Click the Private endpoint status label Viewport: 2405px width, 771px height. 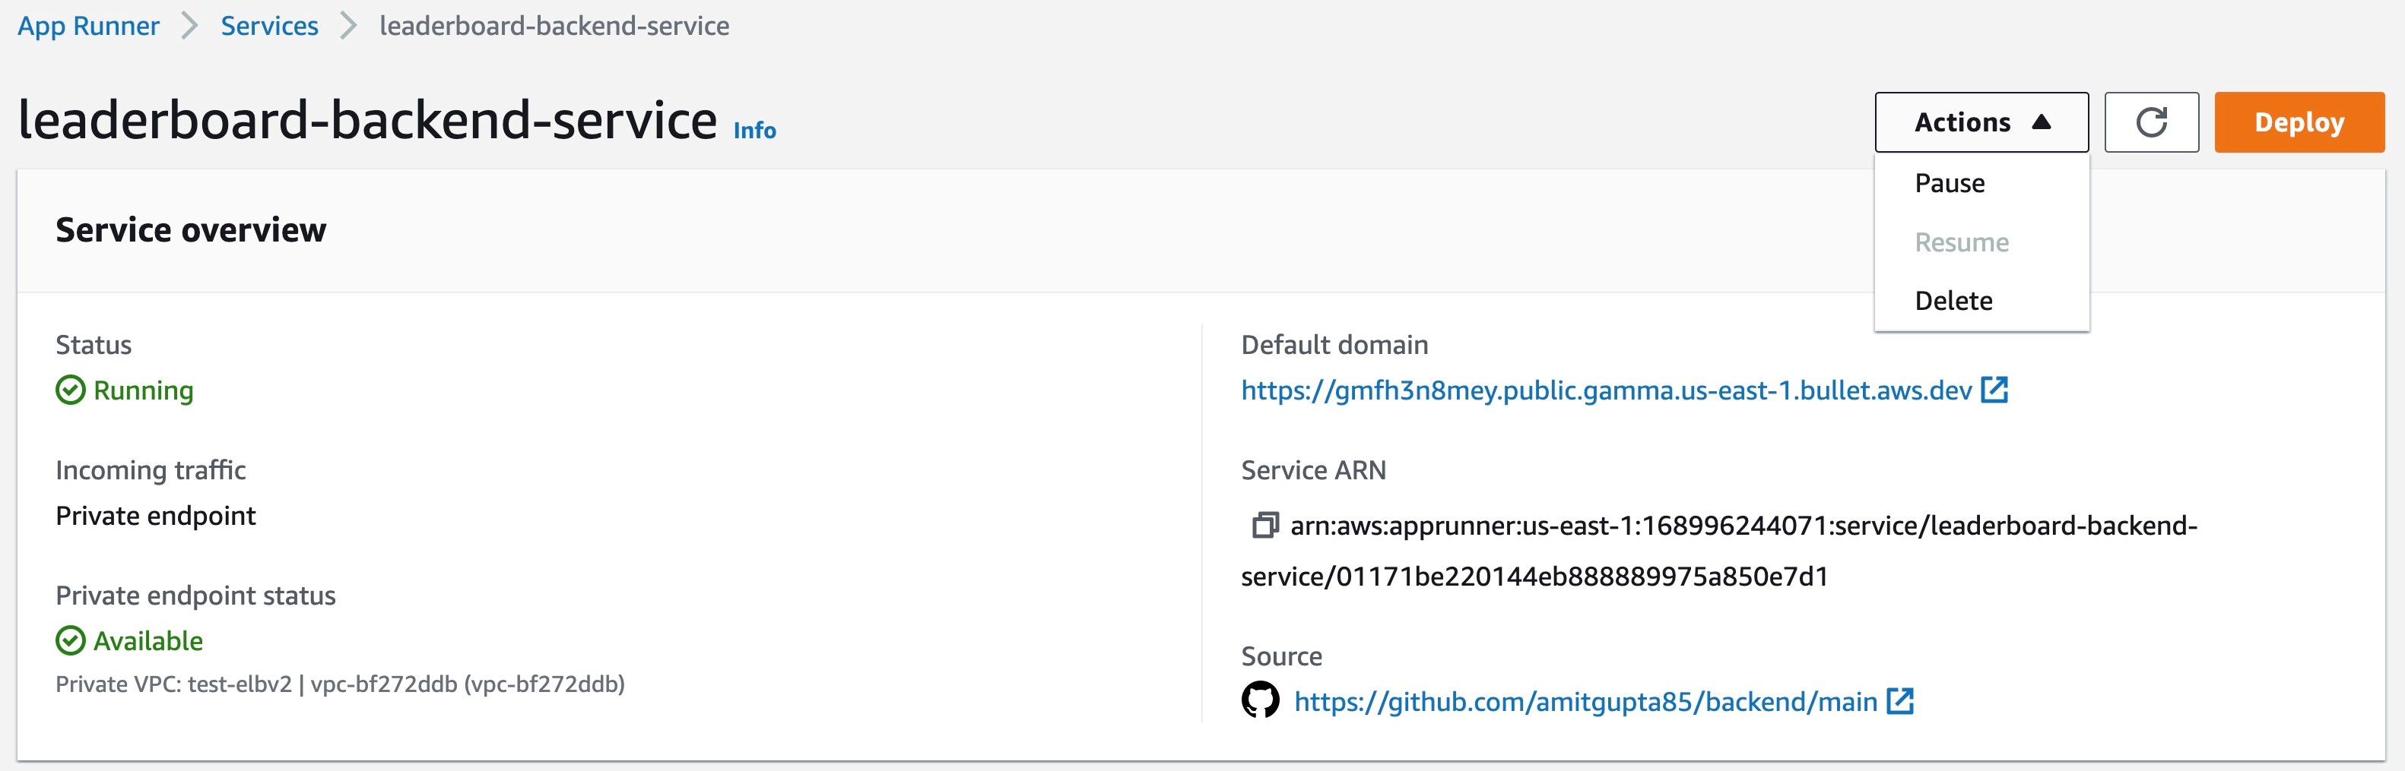click(x=195, y=595)
